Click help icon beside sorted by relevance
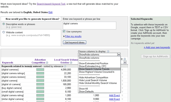Screen dimensions: 171x102 pyautogui.click(x=65, y=66)
